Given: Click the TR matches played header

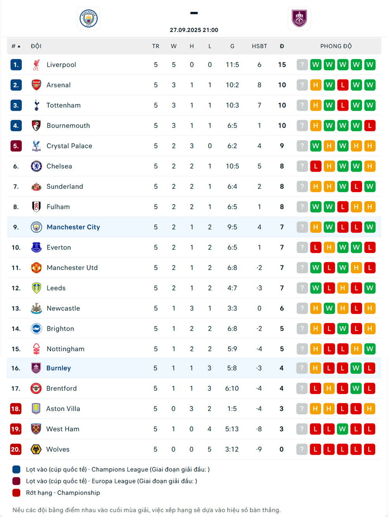Looking at the screenshot, I should click(x=156, y=46).
